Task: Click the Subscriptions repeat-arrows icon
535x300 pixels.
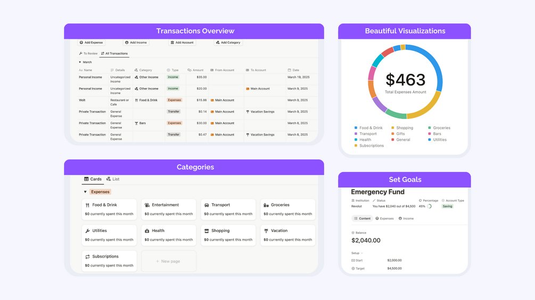Action: (x=87, y=257)
